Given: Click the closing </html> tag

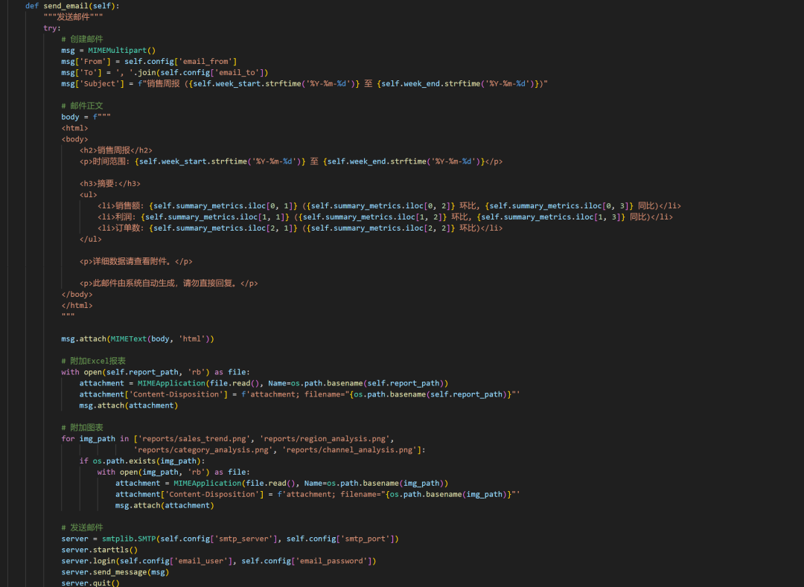Looking at the screenshot, I should (77, 305).
